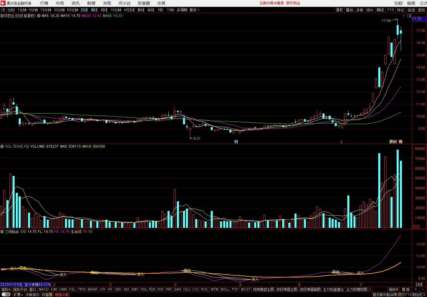Click the -自选 remove watchlist button

pyautogui.click(x=411, y=10)
